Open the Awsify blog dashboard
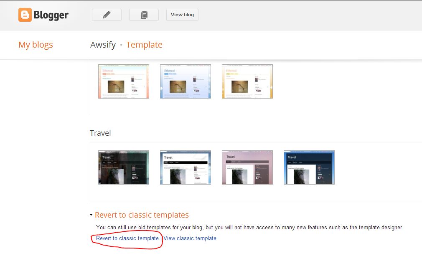 click(x=103, y=45)
